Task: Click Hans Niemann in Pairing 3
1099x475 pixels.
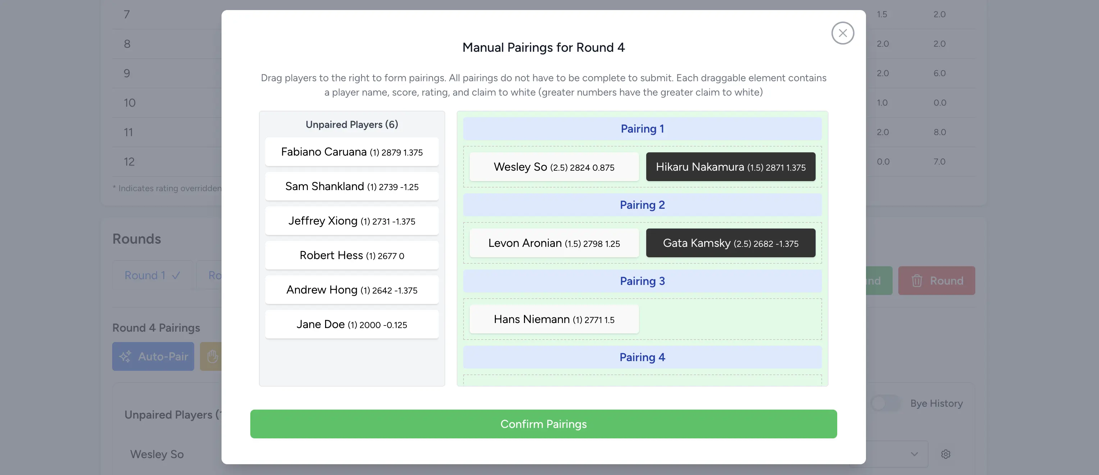Action: coord(554,319)
